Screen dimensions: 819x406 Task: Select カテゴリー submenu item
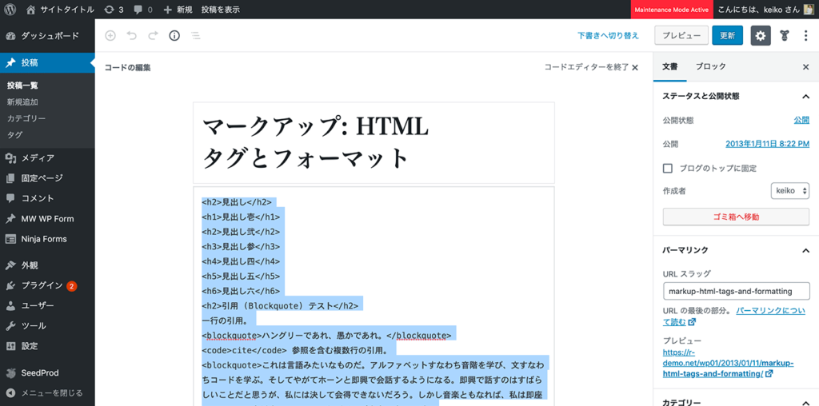(26, 118)
